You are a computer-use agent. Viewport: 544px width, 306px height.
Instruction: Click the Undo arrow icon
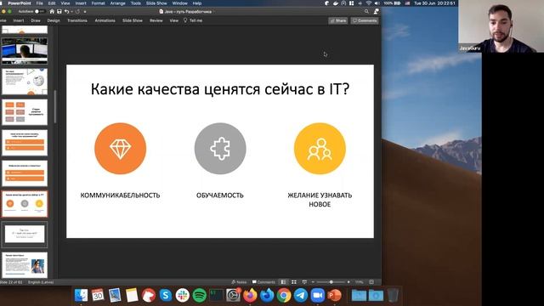click(66, 11)
